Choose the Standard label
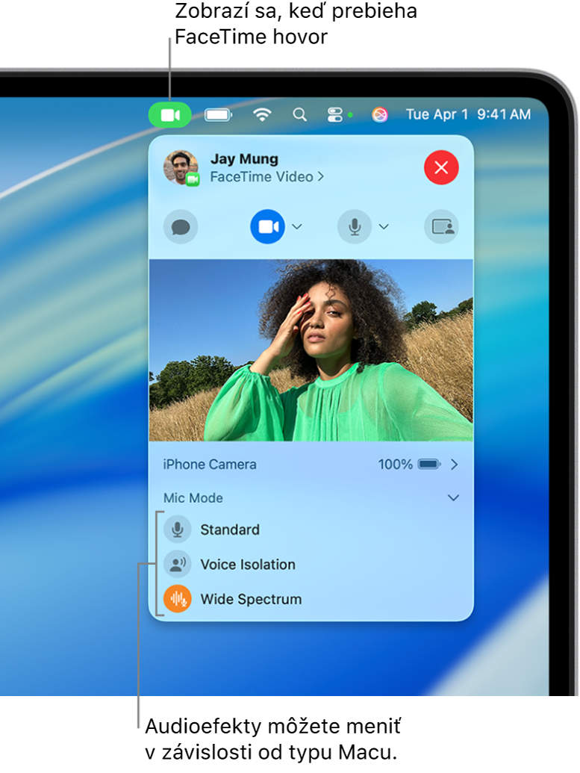This screenshot has height=773, width=580. [230, 530]
